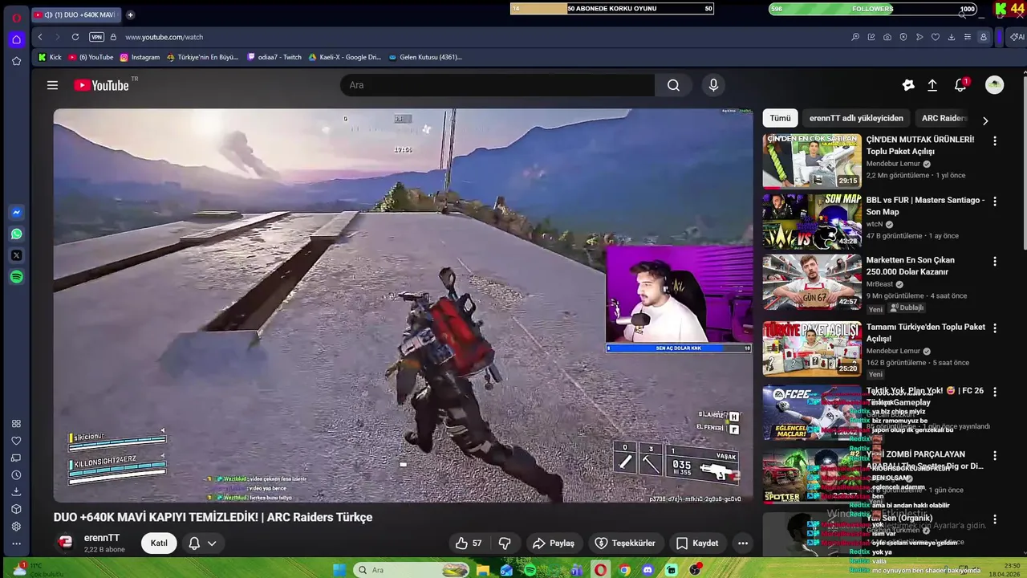1027x578 pixels.
Task: Open the YouTube hamburger guide menu
Action: (52, 85)
